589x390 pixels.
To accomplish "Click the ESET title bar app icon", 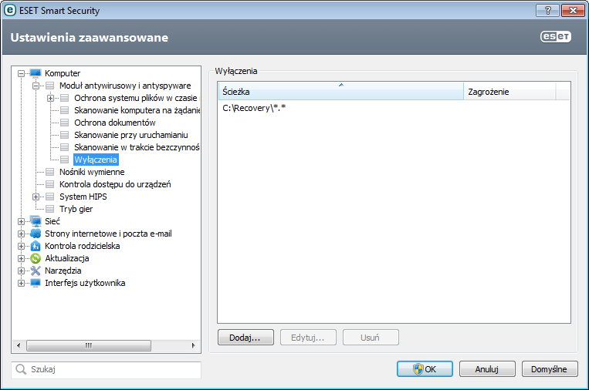I will [x=10, y=10].
